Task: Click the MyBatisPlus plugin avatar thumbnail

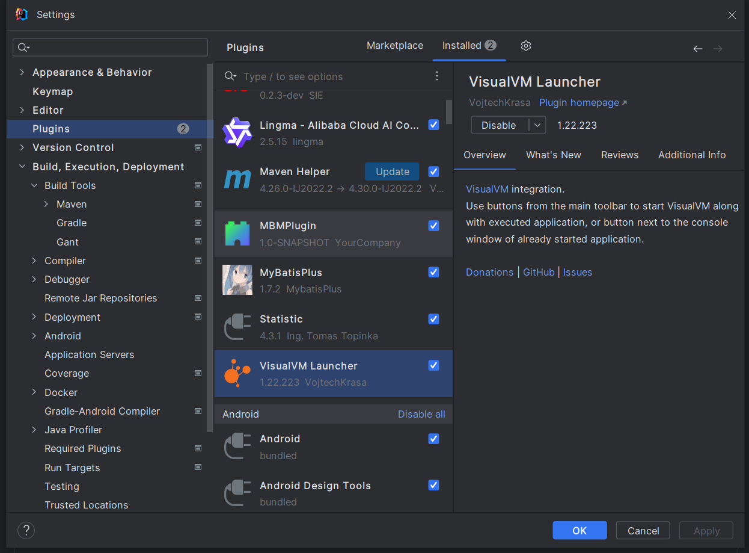Action: [x=237, y=280]
